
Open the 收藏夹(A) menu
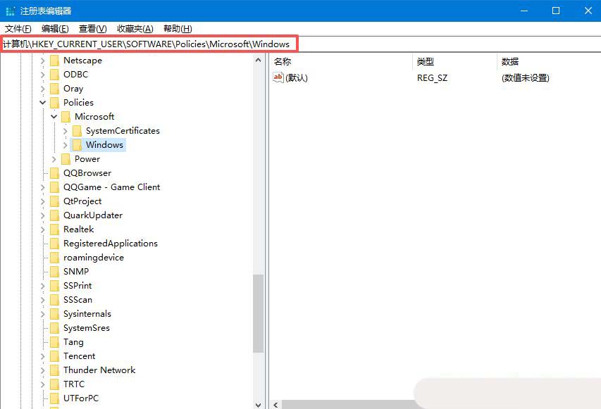pyautogui.click(x=135, y=29)
